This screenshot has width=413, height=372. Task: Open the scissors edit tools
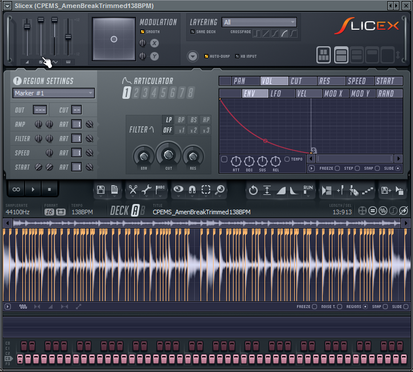133,190
